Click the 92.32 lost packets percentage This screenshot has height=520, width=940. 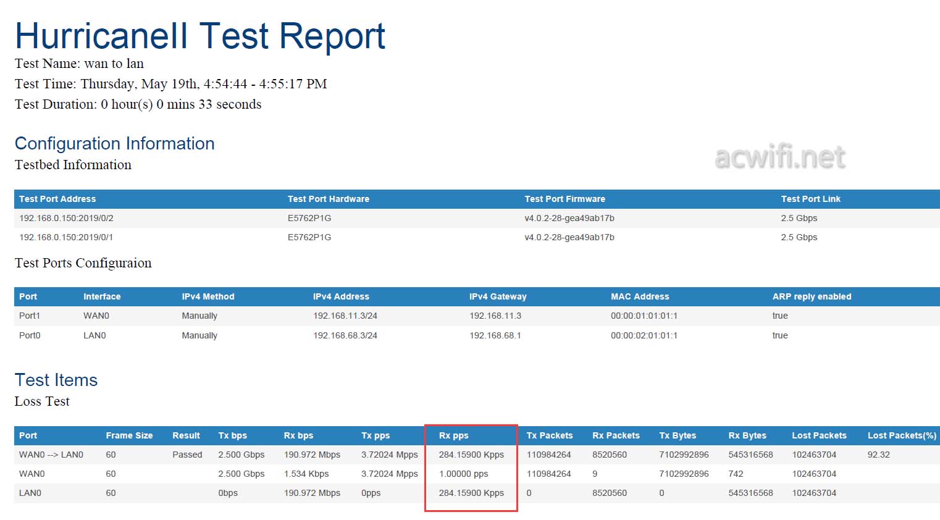click(879, 455)
